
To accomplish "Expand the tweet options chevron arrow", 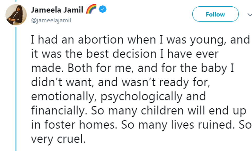I will click(249, 14).
